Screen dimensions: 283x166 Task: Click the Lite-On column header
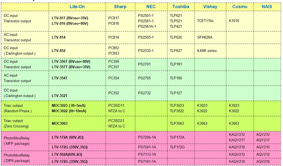77,7
